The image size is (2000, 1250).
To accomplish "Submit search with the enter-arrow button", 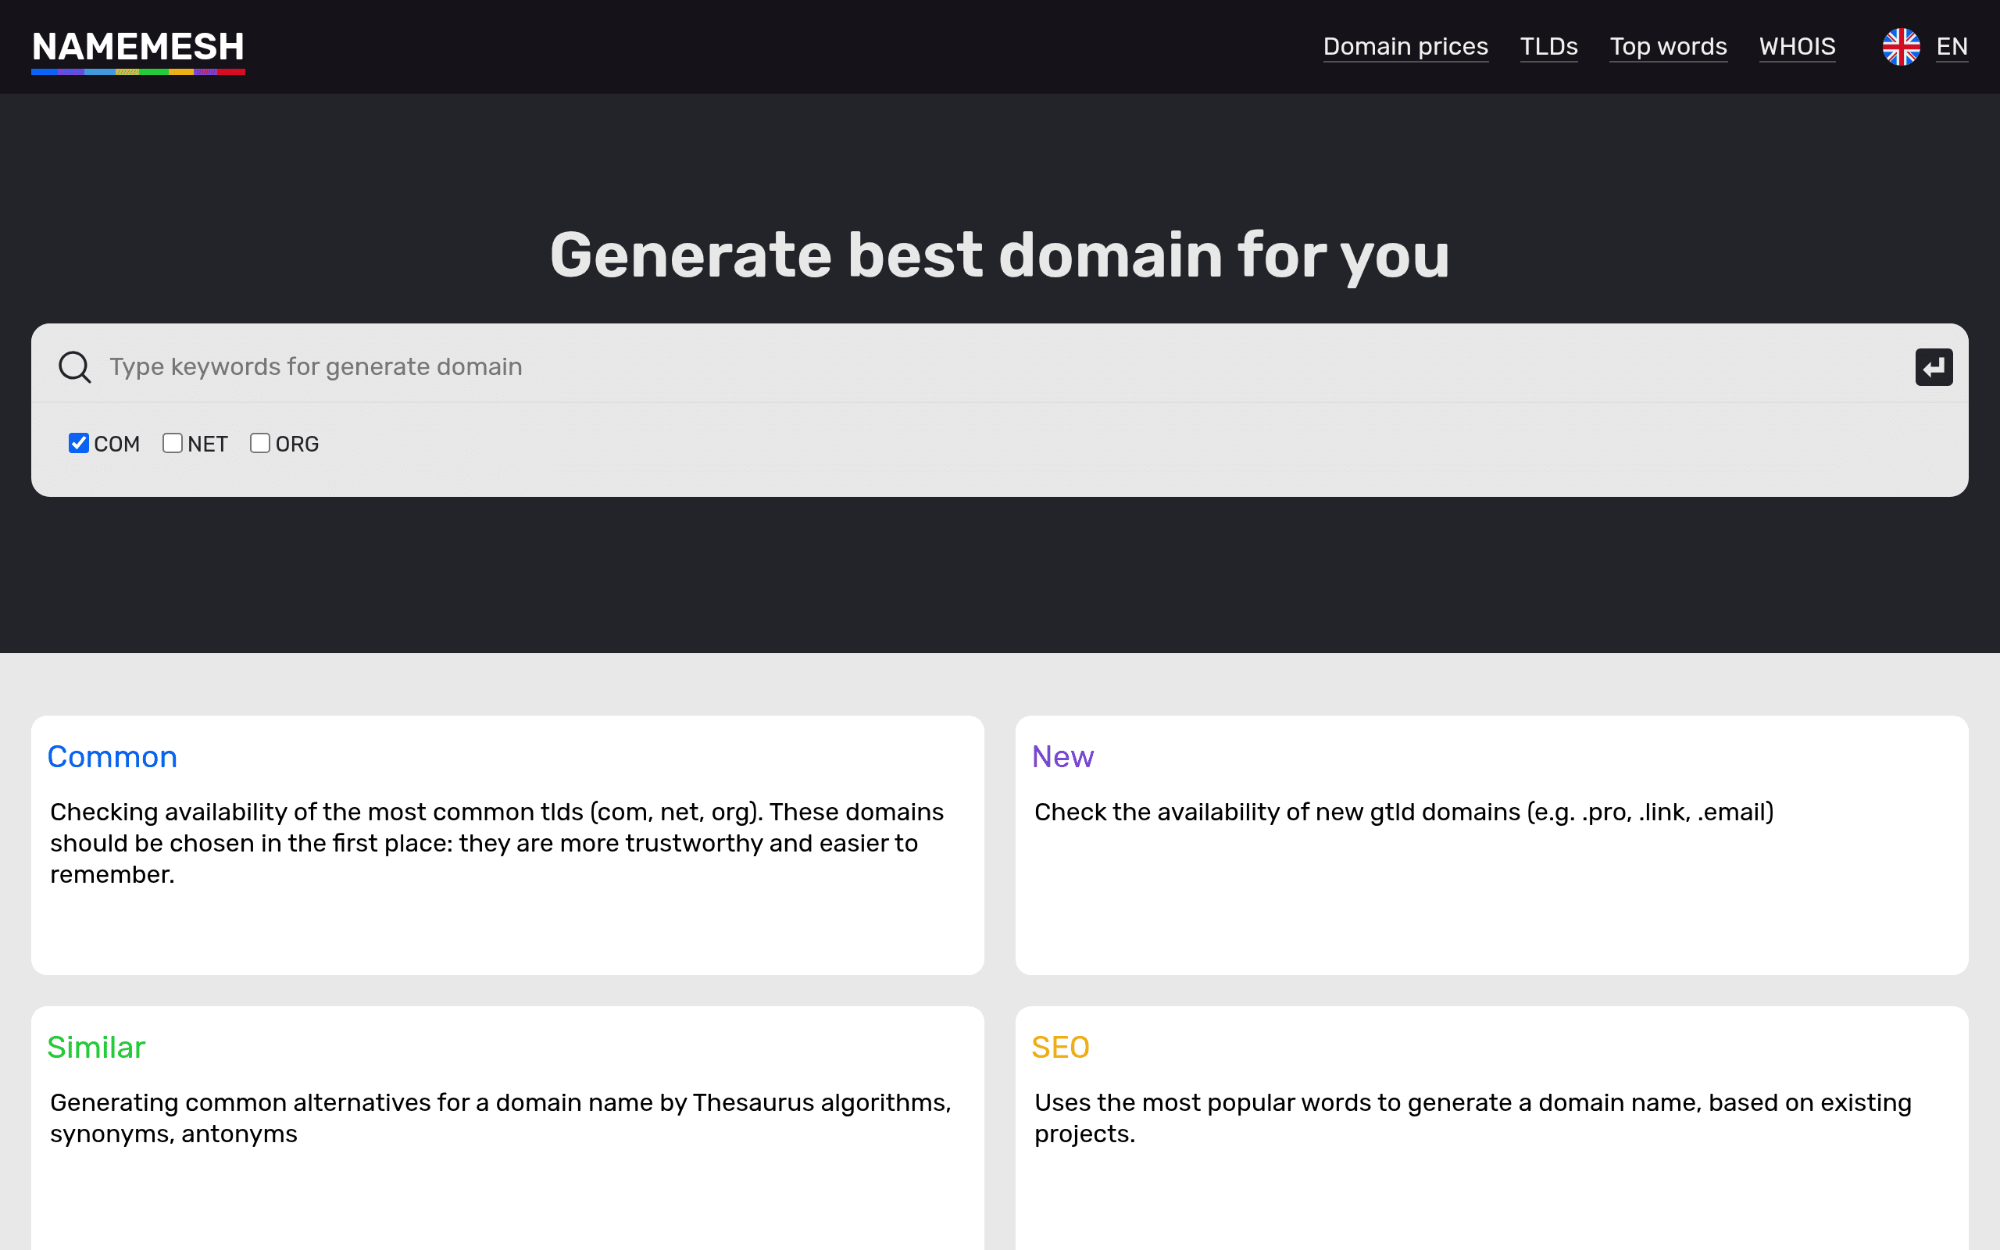I will tap(1934, 367).
